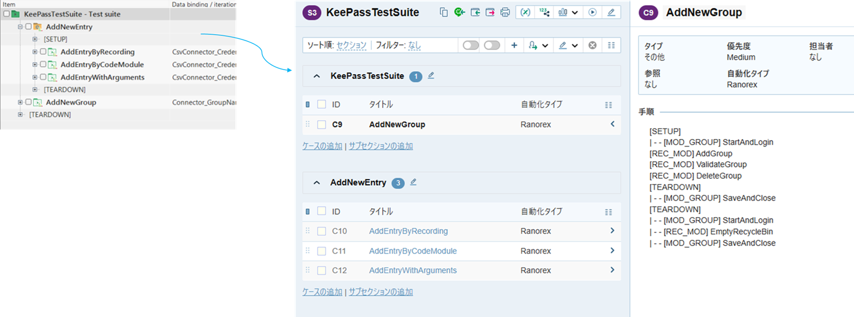Click the play/run tests toolbar icon

point(592,13)
